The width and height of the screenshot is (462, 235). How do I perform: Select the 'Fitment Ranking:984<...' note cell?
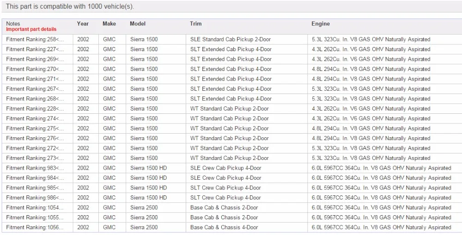click(37, 178)
